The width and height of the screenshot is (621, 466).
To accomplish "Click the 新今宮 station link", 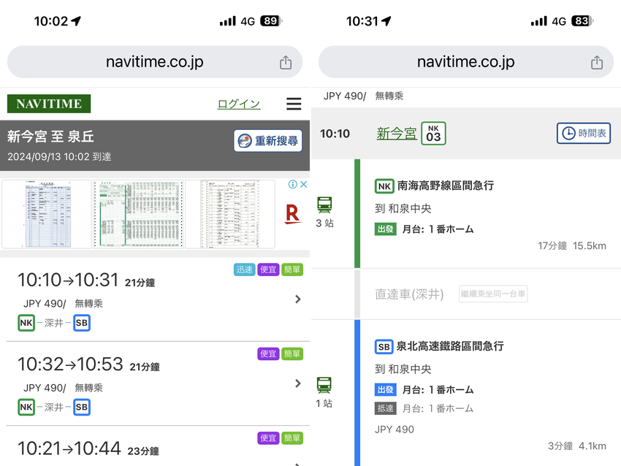I will [x=397, y=134].
